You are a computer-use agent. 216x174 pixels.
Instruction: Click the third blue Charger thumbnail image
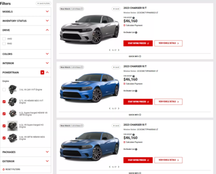[x=90, y=146]
